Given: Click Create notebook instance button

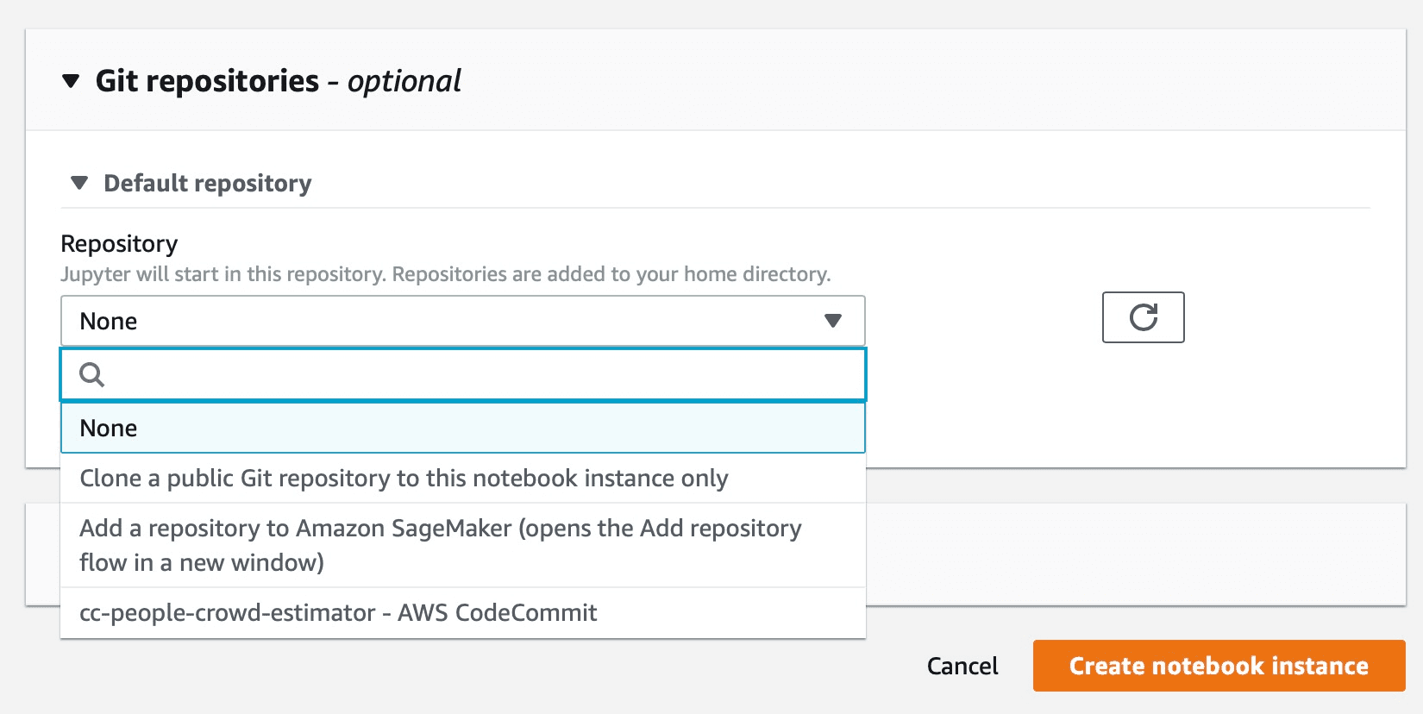Looking at the screenshot, I should pos(1219,666).
